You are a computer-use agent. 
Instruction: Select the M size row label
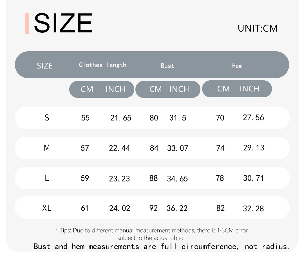(47, 148)
